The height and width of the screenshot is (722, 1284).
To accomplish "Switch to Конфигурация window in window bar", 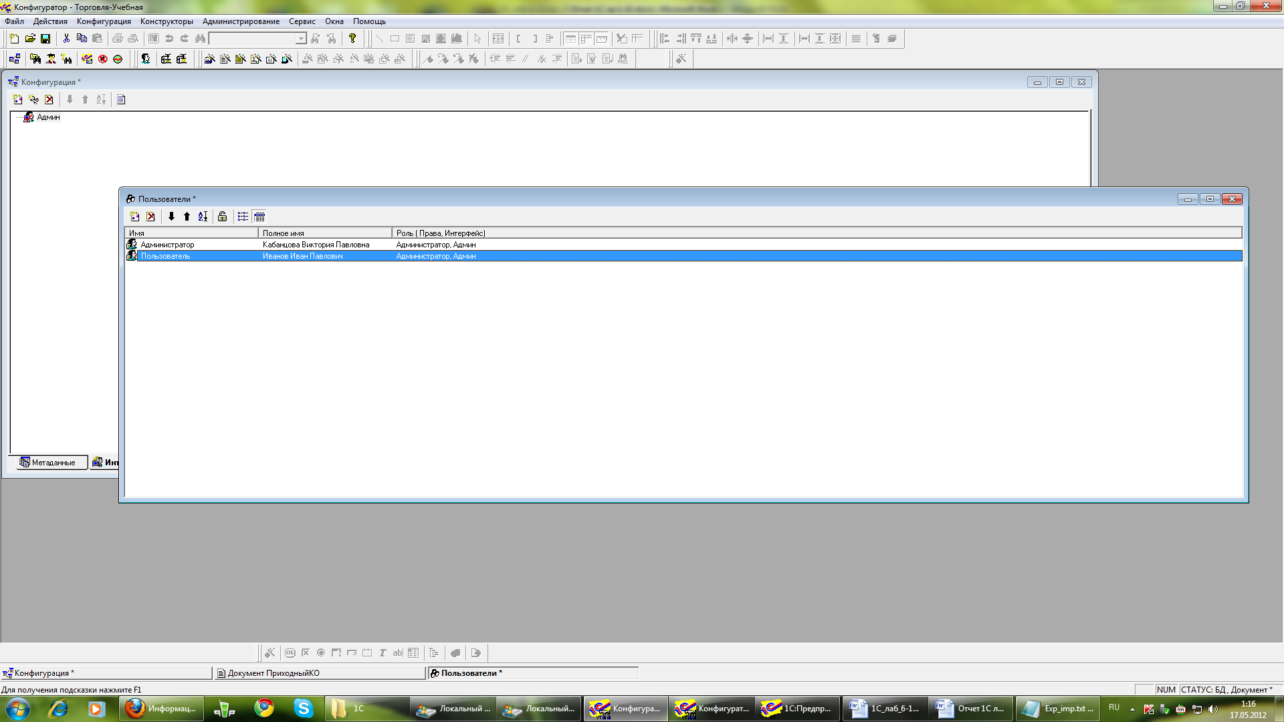I will (x=106, y=673).
